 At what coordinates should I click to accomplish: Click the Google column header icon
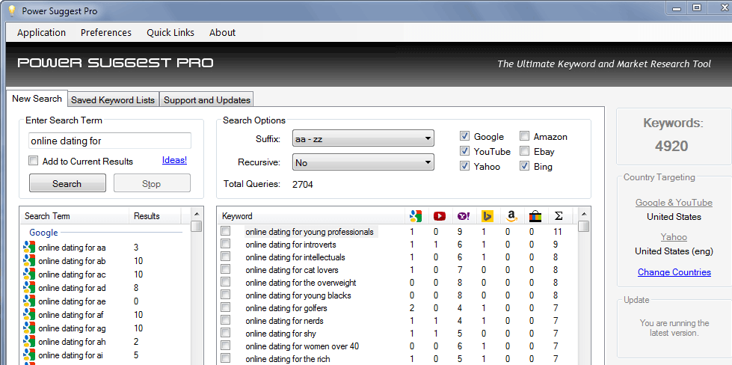416,216
